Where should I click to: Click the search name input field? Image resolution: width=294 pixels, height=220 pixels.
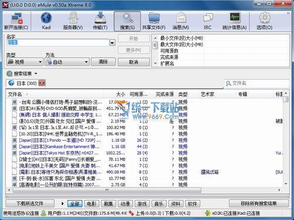(58, 42)
